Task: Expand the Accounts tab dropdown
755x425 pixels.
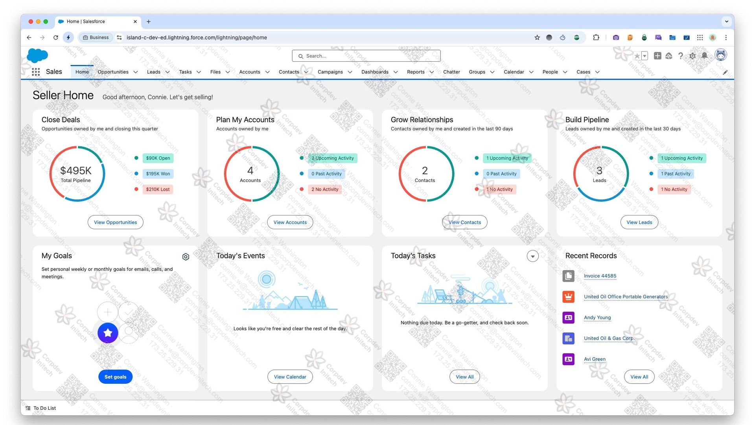Action: tap(267, 72)
